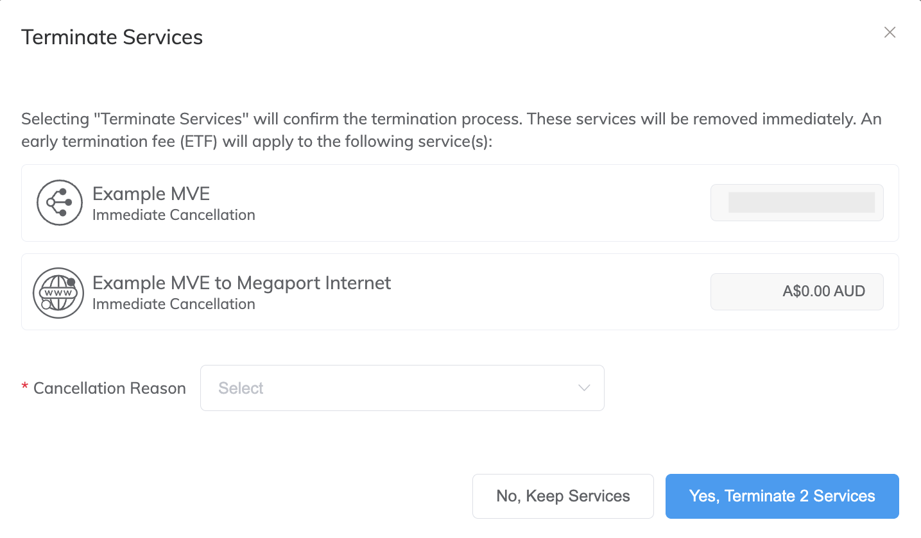Image resolution: width=921 pixels, height=538 pixels.
Task: Close the Terminate Services dialog
Action: click(x=890, y=33)
